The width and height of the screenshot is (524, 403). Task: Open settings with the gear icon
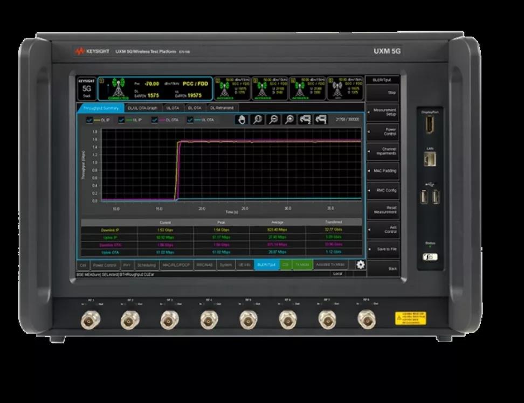[360, 265]
